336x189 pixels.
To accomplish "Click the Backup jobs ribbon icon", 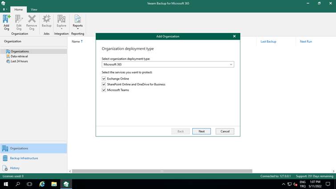I will point(46,21).
